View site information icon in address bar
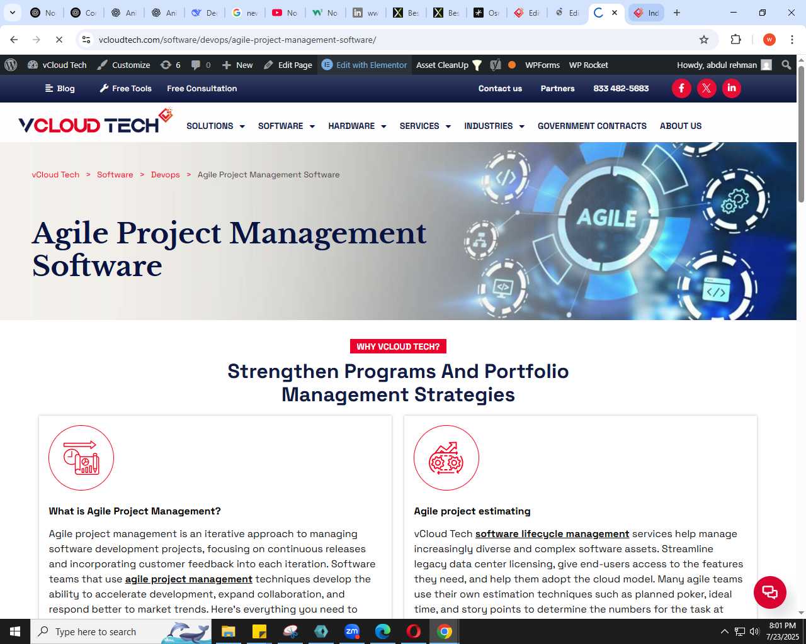Viewport: 806px width, 644px height. [x=86, y=40]
